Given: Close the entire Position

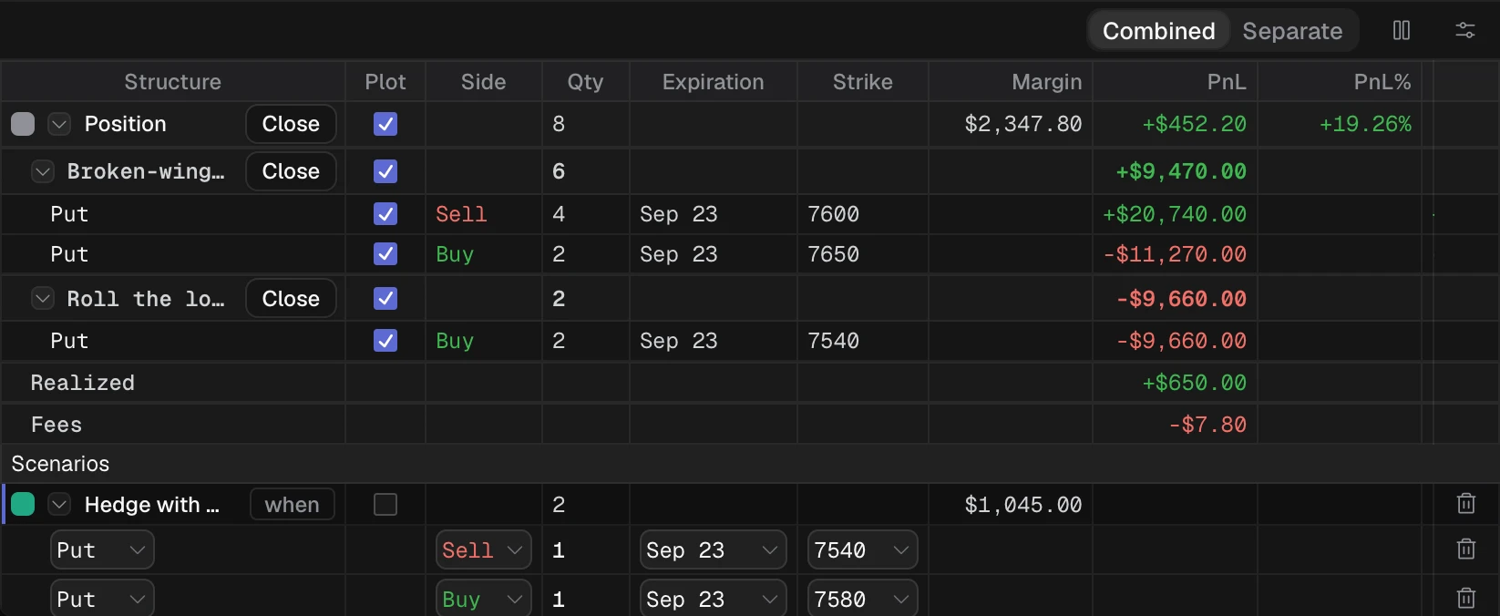Looking at the screenshot, I should pos(291,124).
